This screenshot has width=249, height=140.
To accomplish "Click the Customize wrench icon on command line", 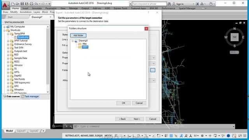I will tap(71, 126).
